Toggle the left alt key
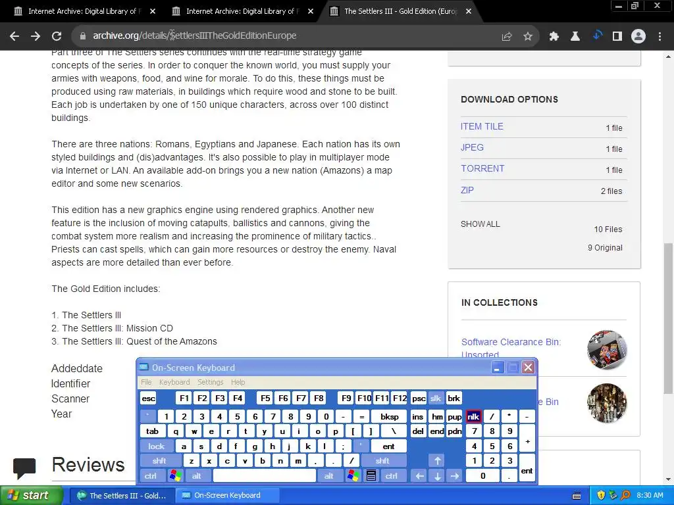The image size is (674, 505). coord(197,476)
